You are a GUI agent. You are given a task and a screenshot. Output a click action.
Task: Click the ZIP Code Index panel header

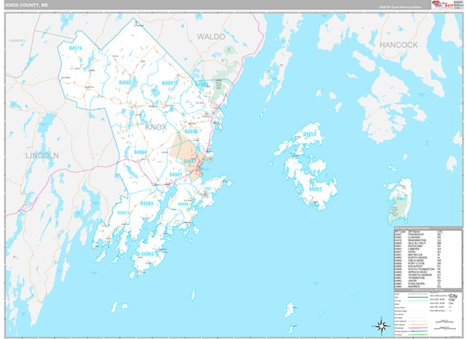click(x=428, y=228)
